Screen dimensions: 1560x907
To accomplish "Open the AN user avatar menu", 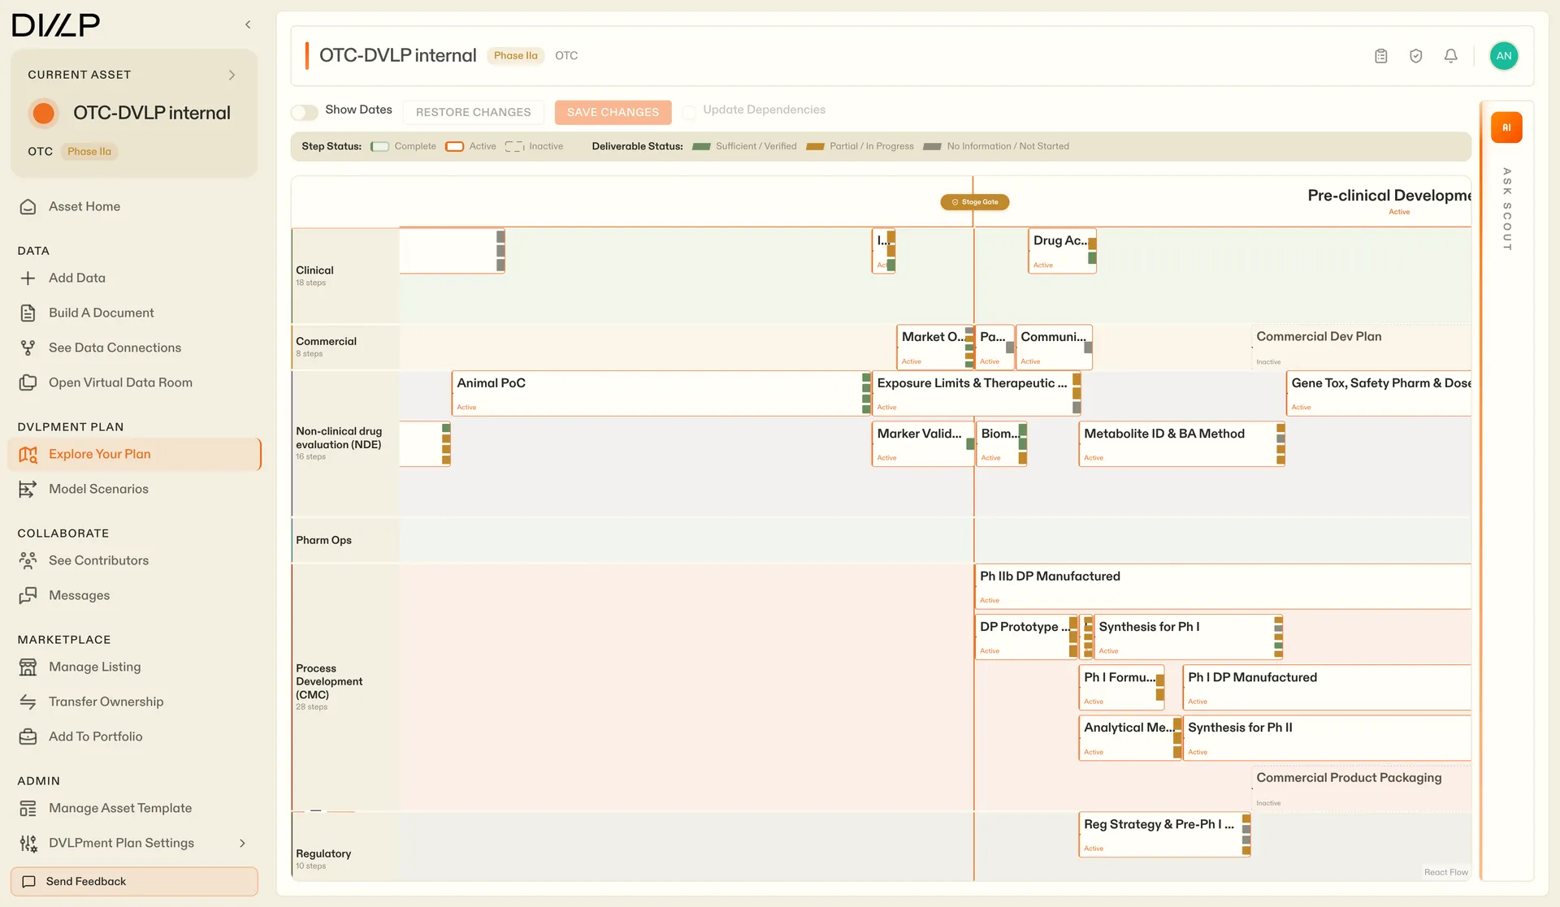I will coord(1504,56).
